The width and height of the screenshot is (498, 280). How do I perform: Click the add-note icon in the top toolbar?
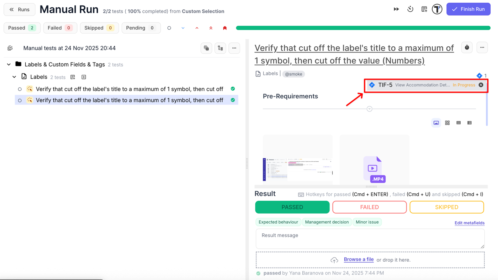pyautogui.click(x=424, y=9)
